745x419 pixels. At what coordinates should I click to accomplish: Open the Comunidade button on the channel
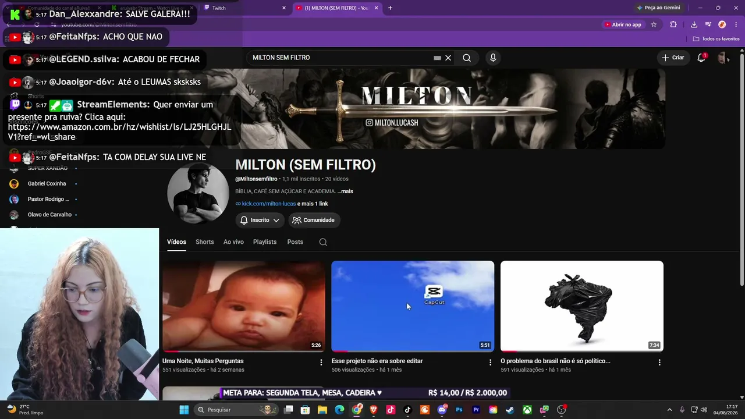[314, 220]
